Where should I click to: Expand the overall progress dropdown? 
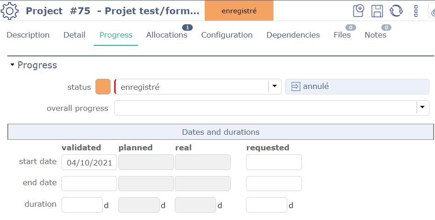click(x=422, y=108)
